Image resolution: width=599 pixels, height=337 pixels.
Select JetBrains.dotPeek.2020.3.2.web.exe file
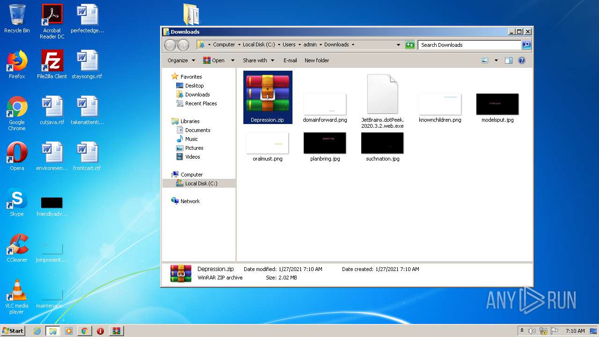[382, 101]
